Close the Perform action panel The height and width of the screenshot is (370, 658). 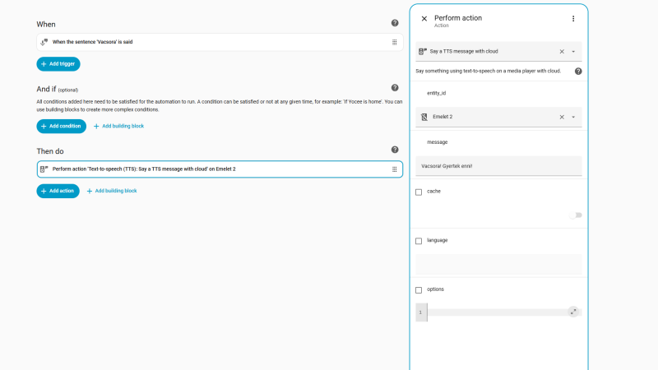(424, 18)
